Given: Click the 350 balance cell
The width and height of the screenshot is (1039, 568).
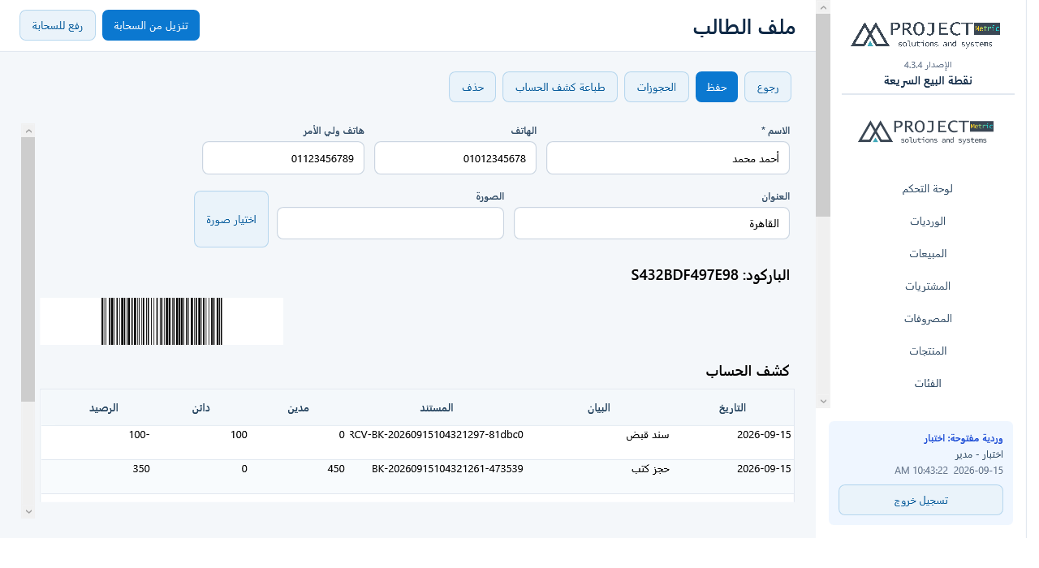Looking at the screenshot, I should (140, 469).
